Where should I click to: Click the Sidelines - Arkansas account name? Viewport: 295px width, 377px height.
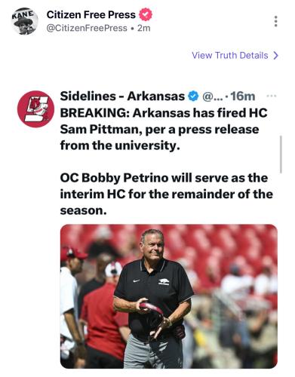pyautogui.click(x=122, y=96)
